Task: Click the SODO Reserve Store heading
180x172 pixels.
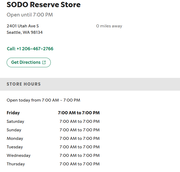Action: coord(44,5)
